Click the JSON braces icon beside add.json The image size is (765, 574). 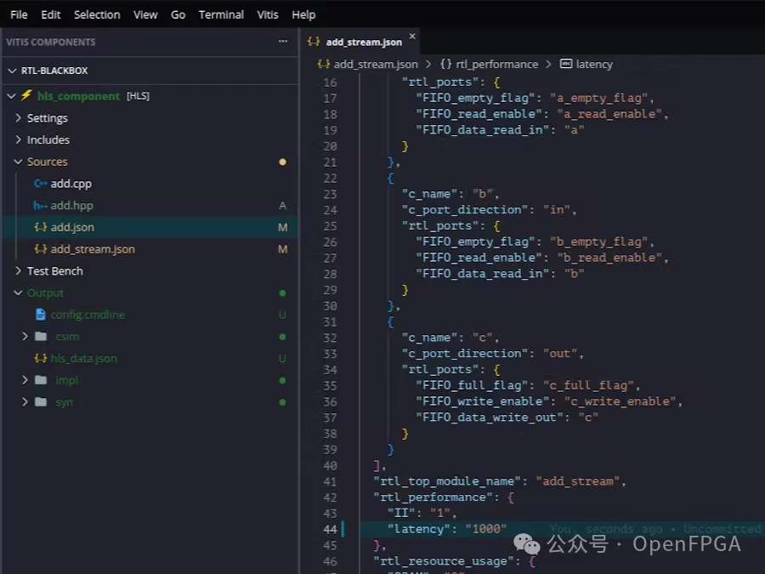click(x=40, y=227)
